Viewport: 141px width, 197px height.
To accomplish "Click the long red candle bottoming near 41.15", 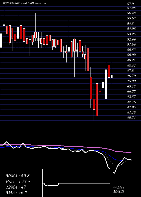I will tap(97, 100).
